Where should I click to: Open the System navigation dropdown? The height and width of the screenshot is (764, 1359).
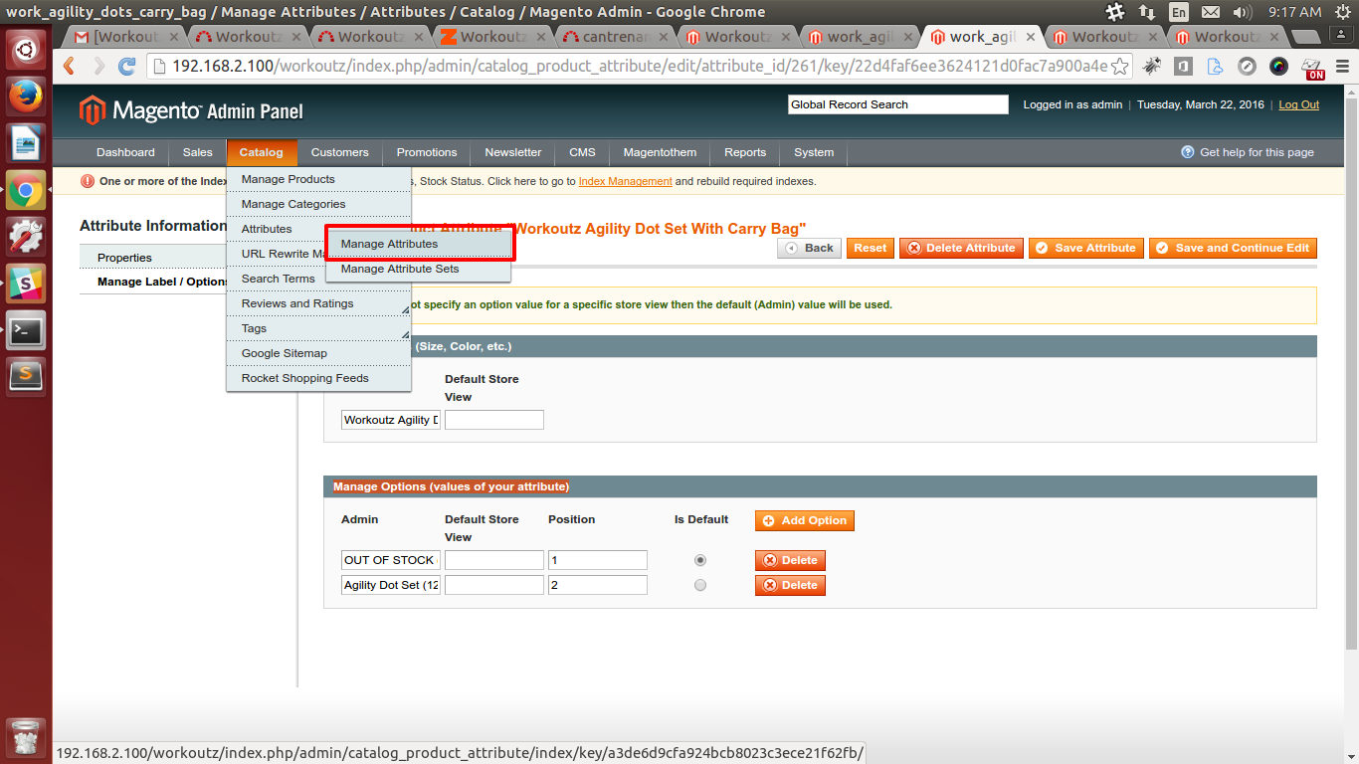click(814, 152)
